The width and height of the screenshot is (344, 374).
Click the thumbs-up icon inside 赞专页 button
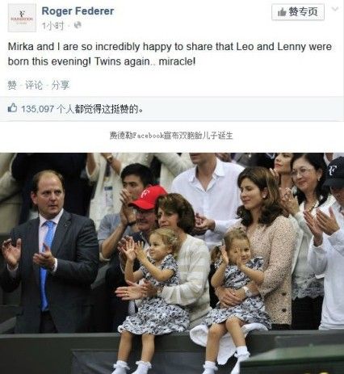[282, 12]
